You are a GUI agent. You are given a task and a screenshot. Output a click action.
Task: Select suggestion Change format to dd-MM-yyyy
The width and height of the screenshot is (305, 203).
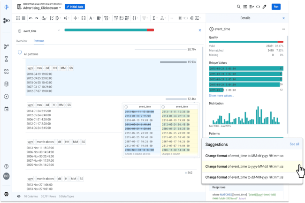coord(252,177)
